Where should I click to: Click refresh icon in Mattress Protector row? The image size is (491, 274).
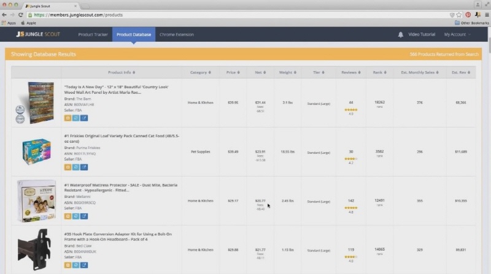click(75, 216)
